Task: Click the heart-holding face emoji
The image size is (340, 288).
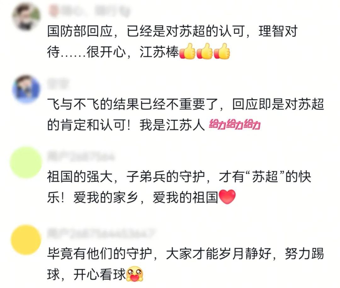Action: click(x=135, y=274)
